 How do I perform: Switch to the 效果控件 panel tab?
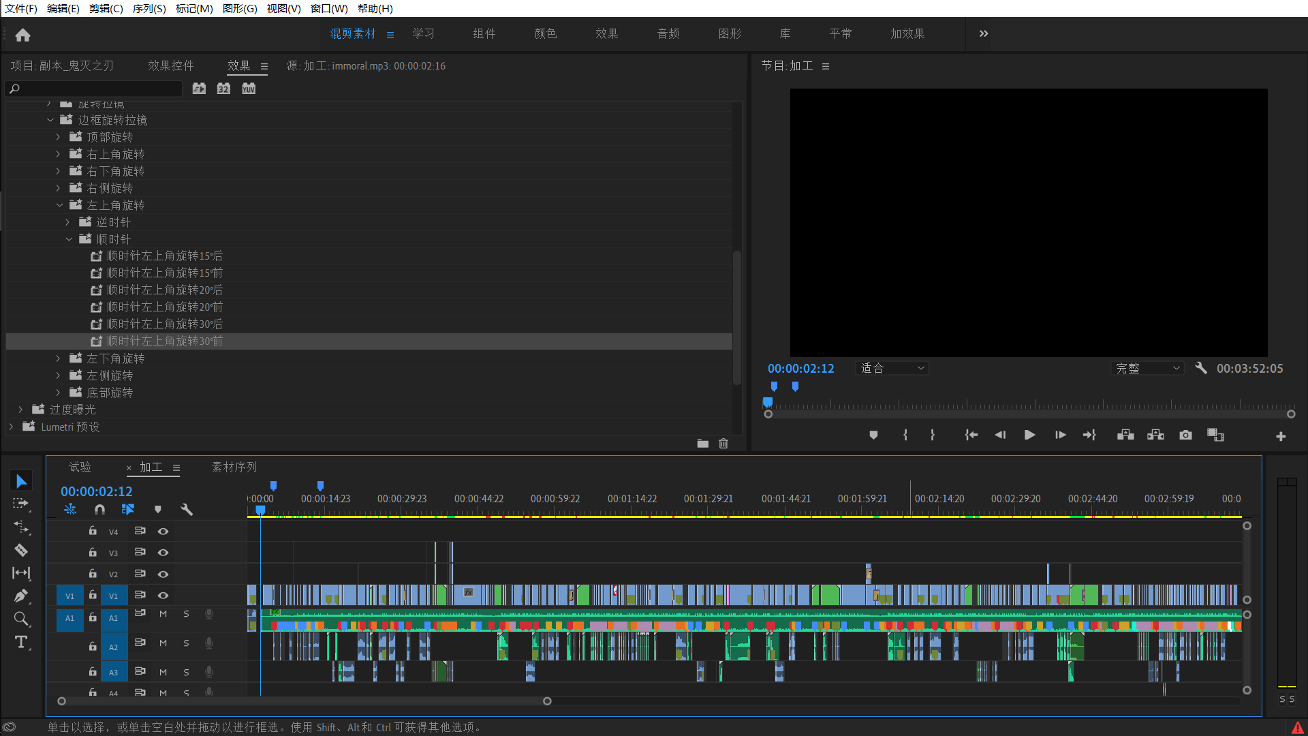(x=171, y=65)
